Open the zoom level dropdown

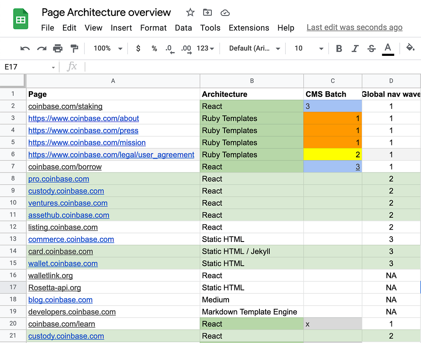[108, 48]
